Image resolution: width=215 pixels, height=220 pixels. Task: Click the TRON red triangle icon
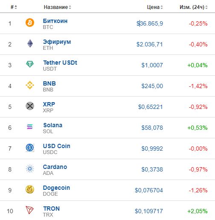[x=29, y=210]
